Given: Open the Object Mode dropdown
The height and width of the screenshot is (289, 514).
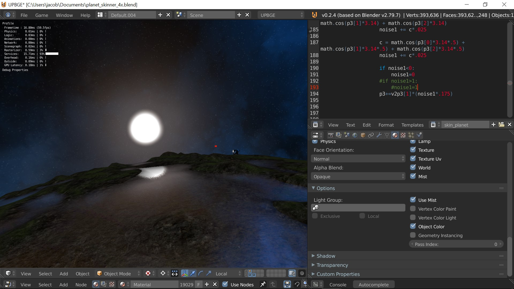Looking at the screenshot, I should pyautogui.click(x=118, y=273).
